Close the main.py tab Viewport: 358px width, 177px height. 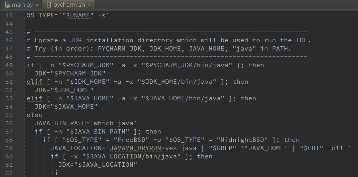37,5
